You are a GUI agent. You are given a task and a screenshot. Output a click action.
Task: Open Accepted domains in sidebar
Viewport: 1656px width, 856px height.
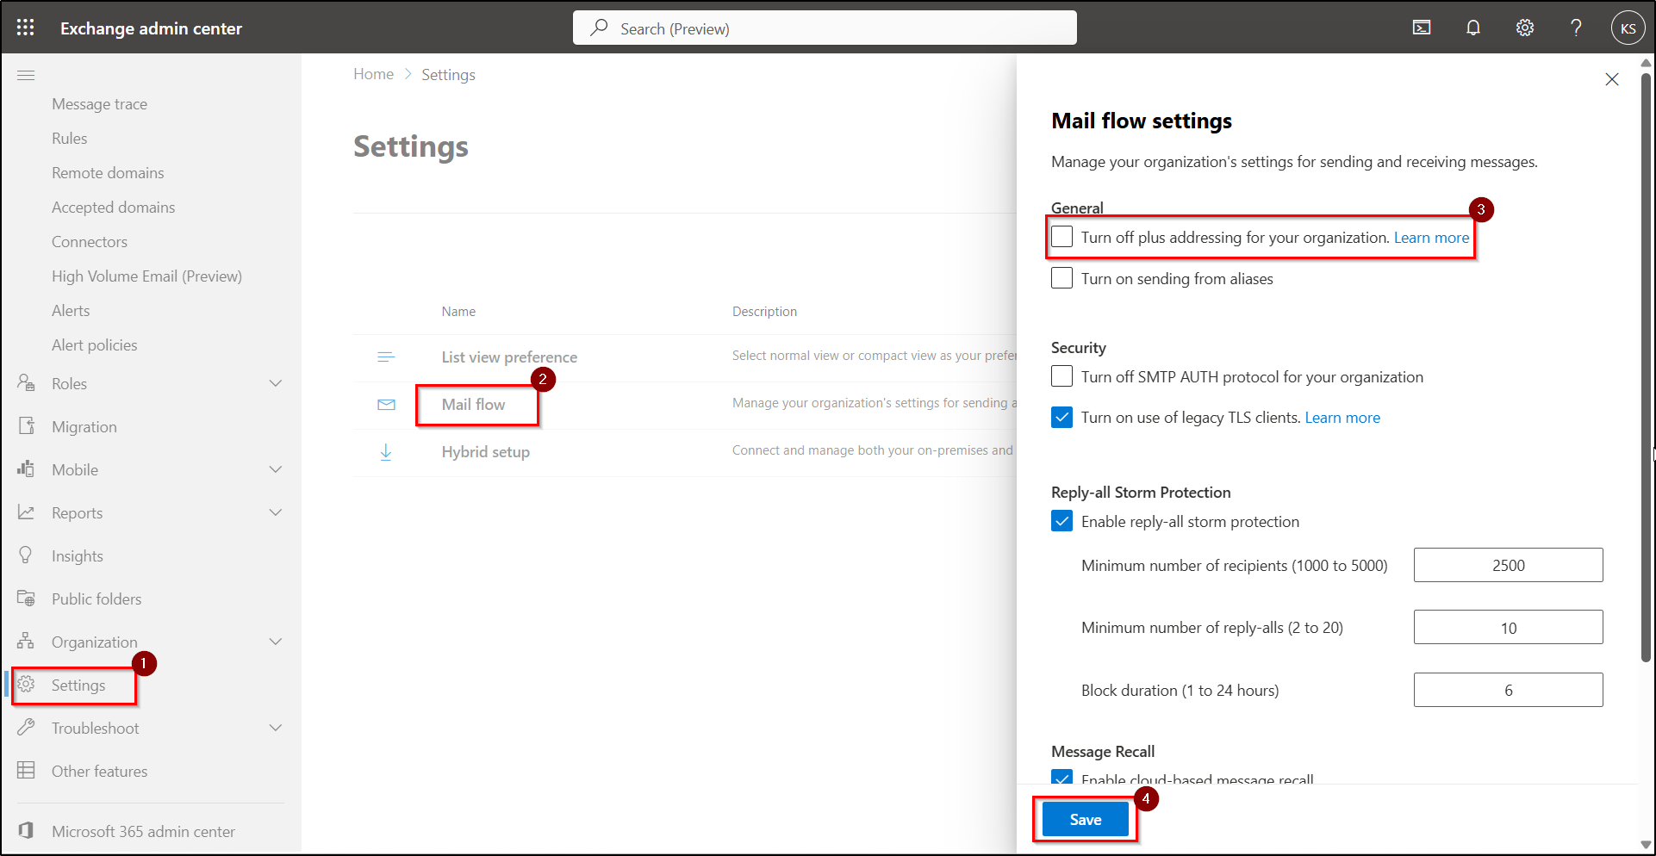(x=113, y=208)
